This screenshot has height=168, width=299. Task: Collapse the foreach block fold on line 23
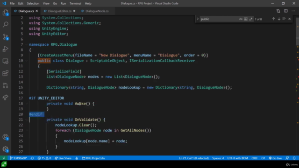pos(27,130)
